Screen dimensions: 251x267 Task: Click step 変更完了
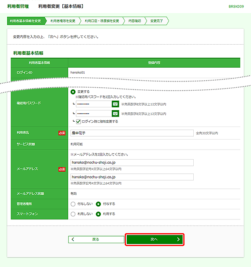(156, 21)
